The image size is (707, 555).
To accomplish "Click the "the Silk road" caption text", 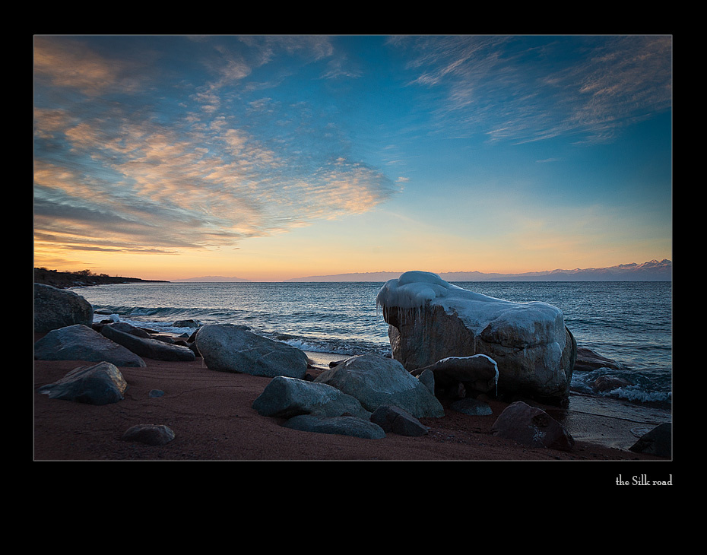I will (643, 480).
